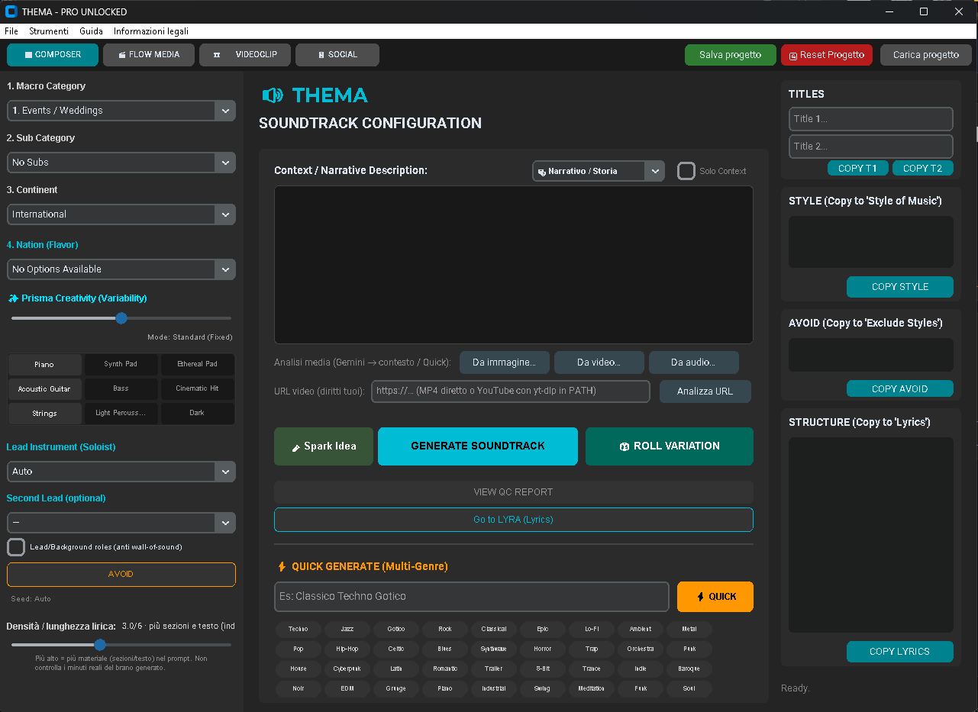
Task: Select the Orchestra genre chip
Action: (x=641, y=649)
